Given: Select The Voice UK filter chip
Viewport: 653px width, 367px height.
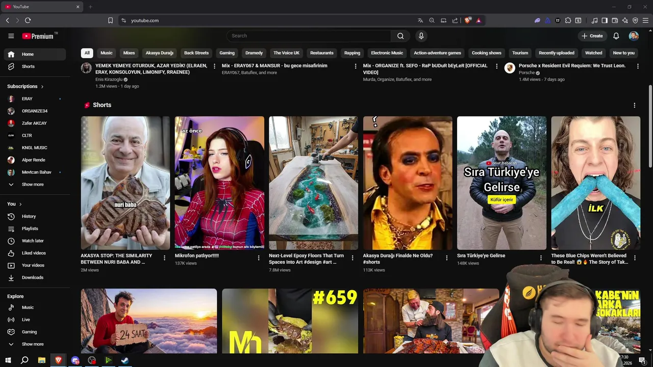Looking at the screenshot, I should (x=286, y=53).
